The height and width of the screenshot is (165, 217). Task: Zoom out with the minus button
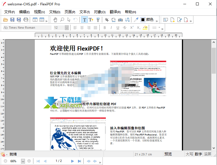5,161
